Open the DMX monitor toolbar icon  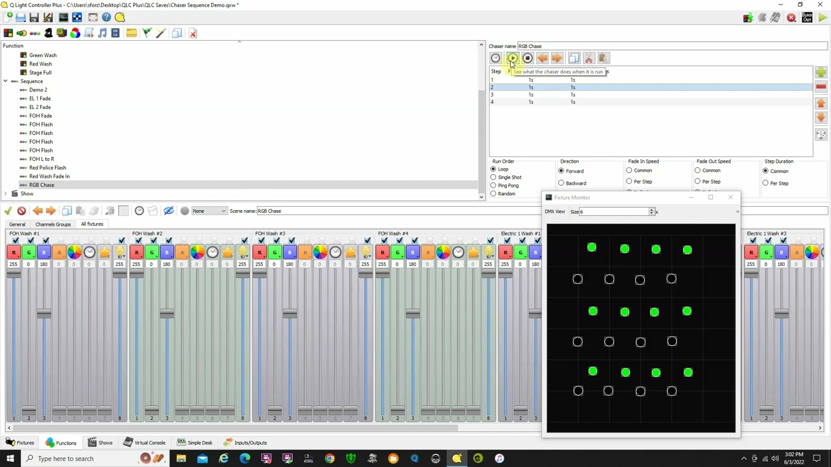[x=63, y=18]
